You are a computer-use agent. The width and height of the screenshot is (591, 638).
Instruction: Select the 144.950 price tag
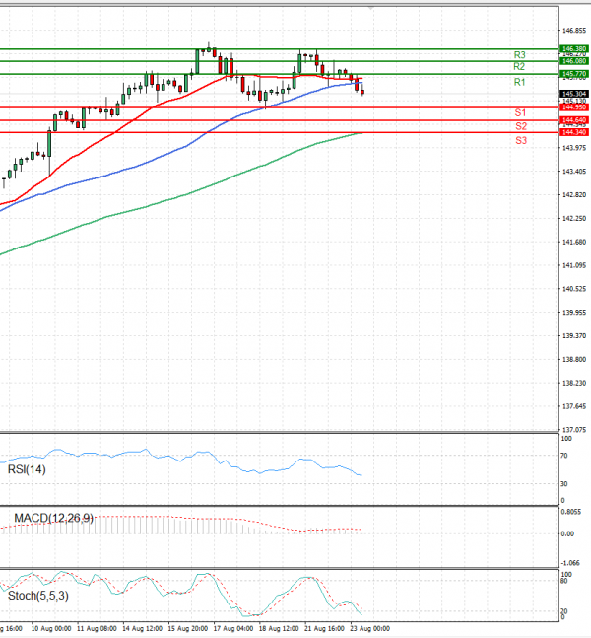click(574, 107)
